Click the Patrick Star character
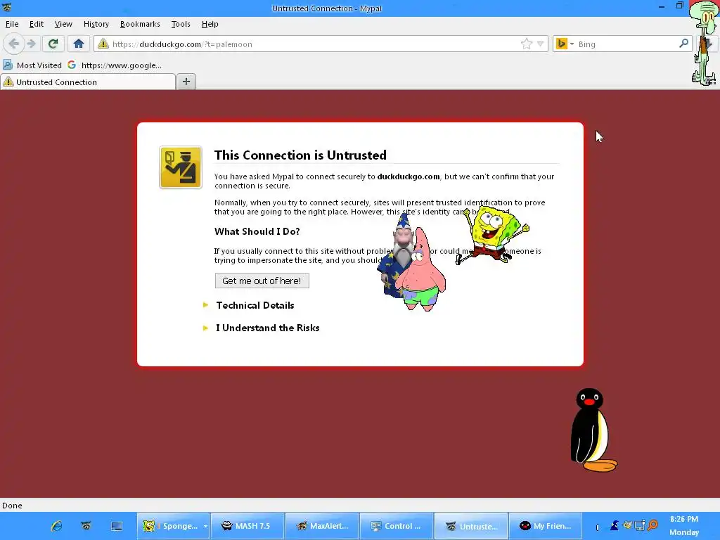 (423, 276)
